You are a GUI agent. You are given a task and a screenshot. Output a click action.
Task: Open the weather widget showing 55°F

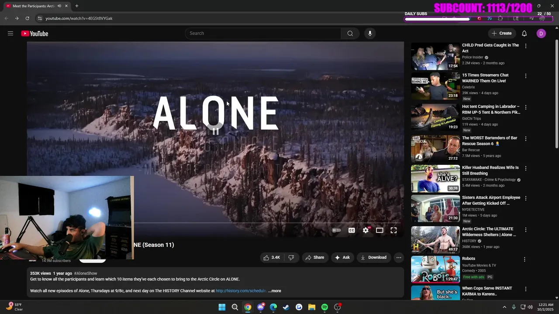click(x=14, y=307)
